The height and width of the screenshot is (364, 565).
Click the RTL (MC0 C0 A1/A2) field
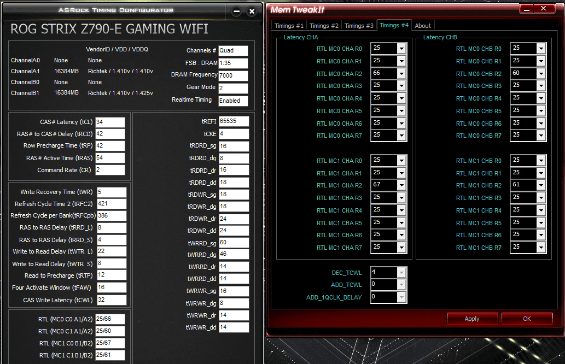point(110,319)
